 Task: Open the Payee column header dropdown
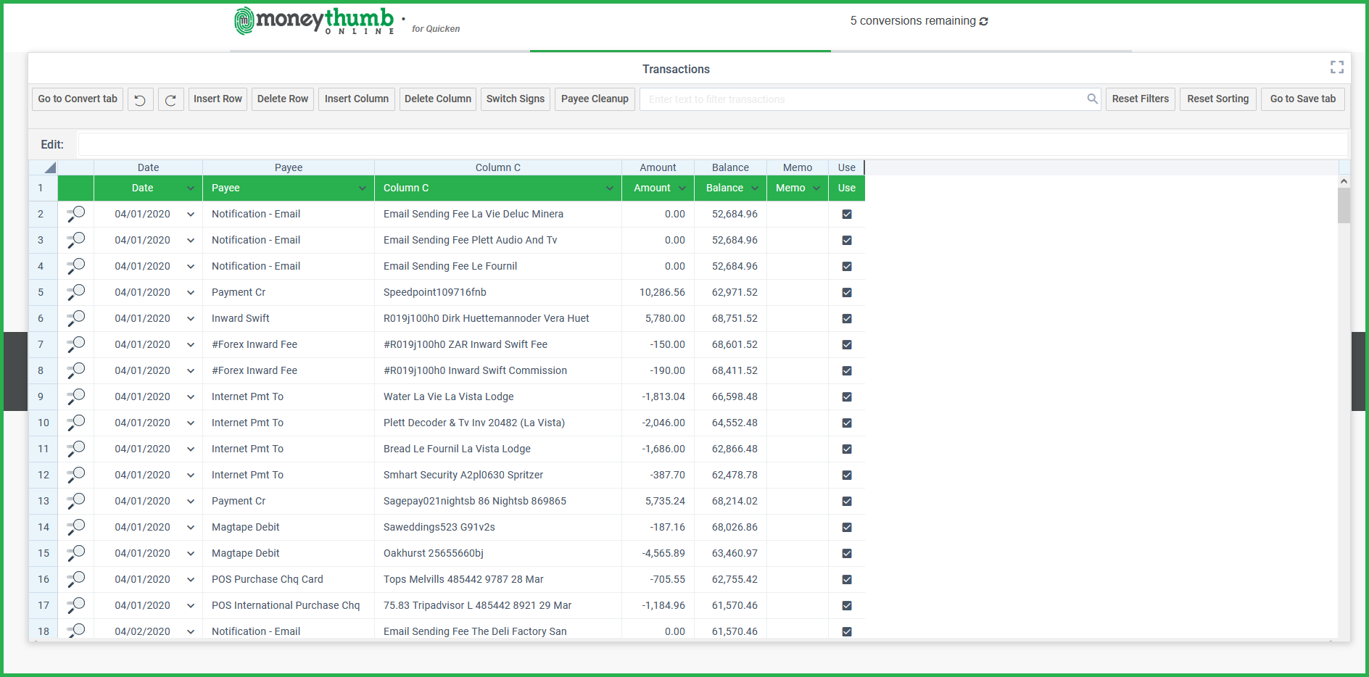coord(363,188)
